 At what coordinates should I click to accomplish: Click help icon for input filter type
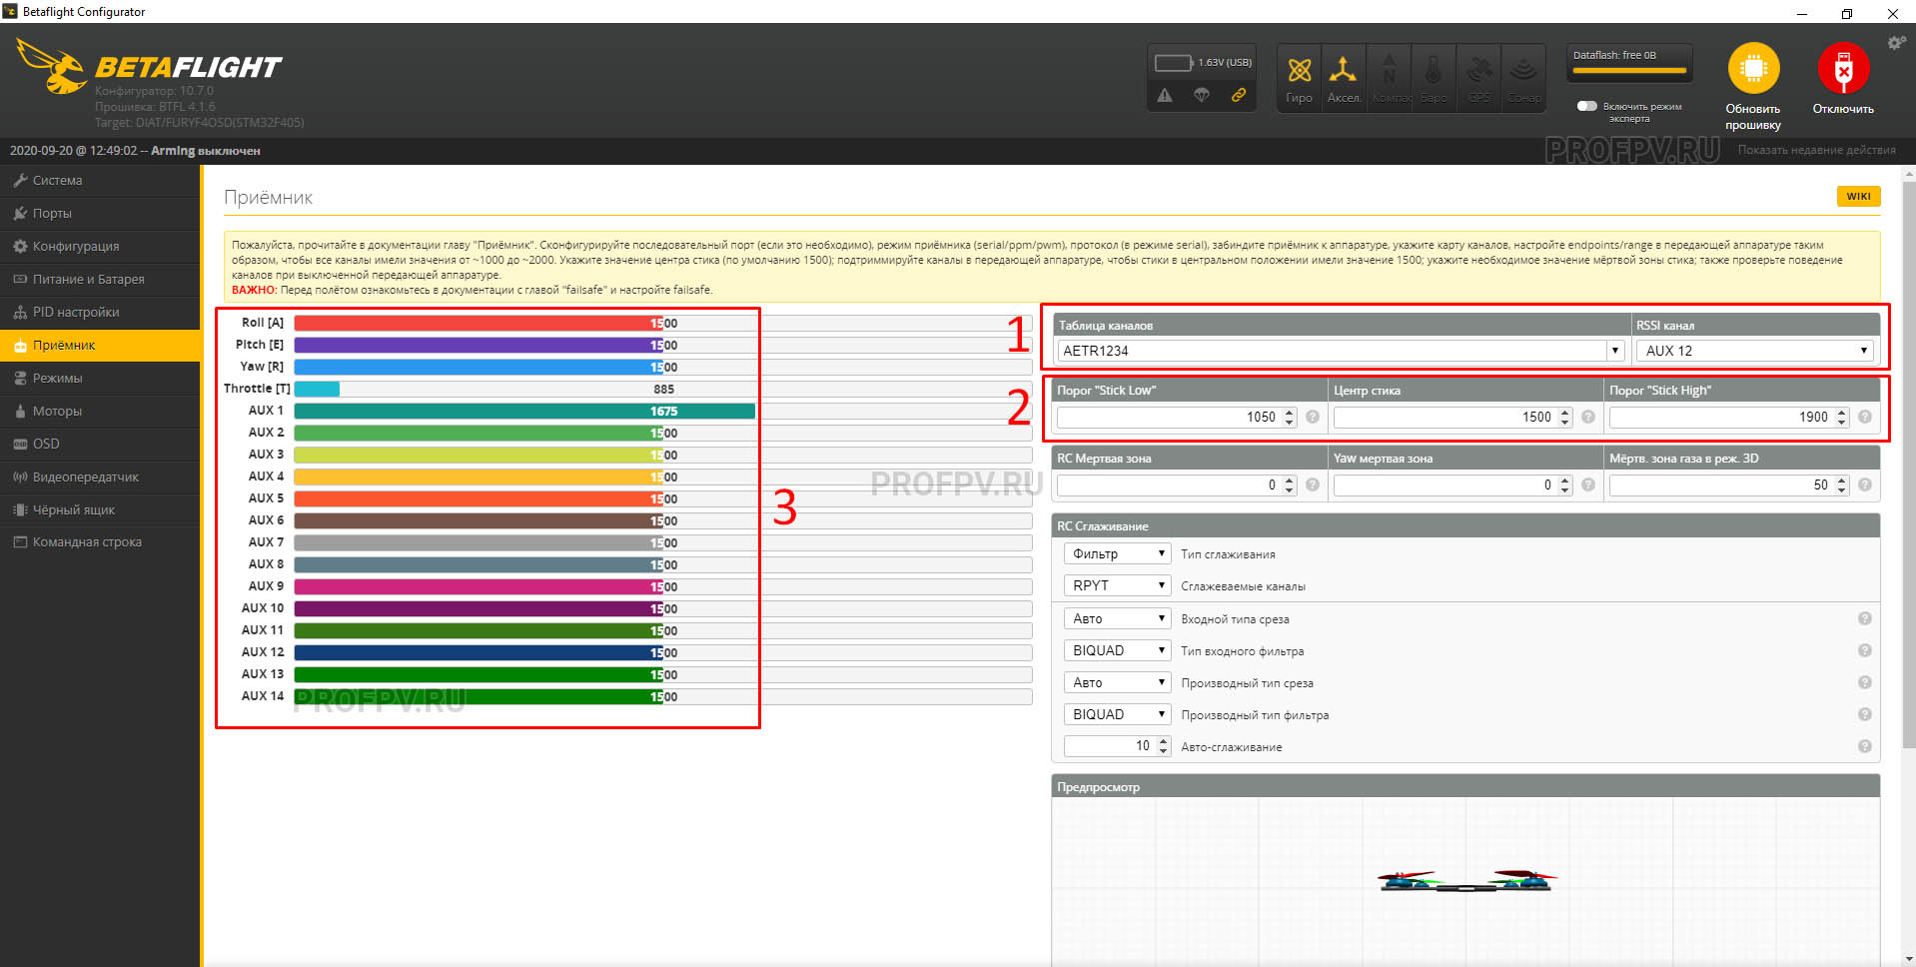[x=1865, y=650]
